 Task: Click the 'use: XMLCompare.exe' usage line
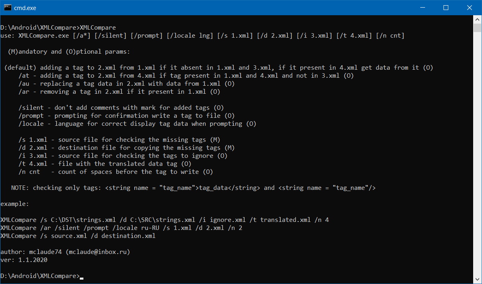[x=203, y=36]
